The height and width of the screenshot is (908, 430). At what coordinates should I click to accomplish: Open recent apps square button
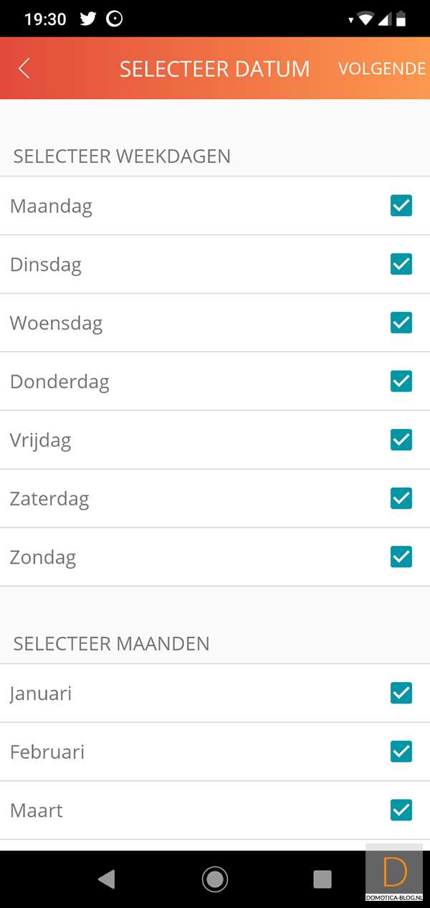tap(322, 879)
